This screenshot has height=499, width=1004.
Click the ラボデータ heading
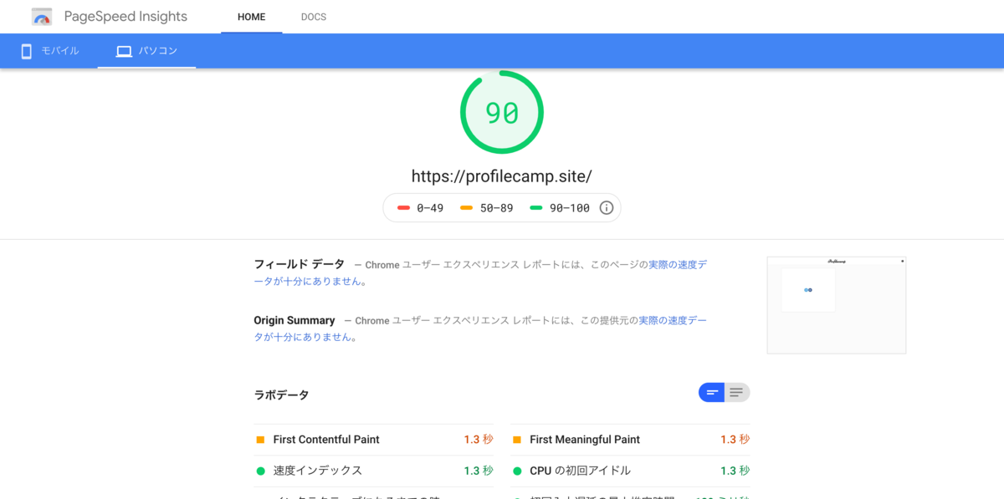pyautogui.click(x=281, y=395)
